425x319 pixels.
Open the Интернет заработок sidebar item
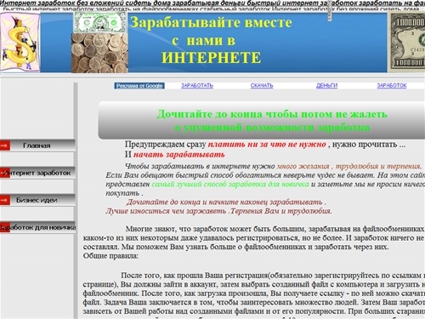point(37,173)
